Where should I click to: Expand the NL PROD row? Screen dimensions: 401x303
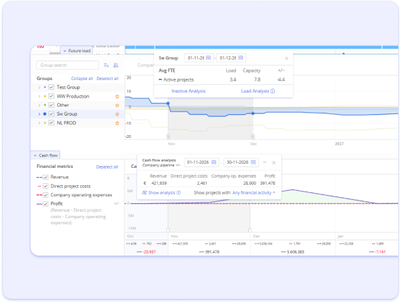click(39, 123)
